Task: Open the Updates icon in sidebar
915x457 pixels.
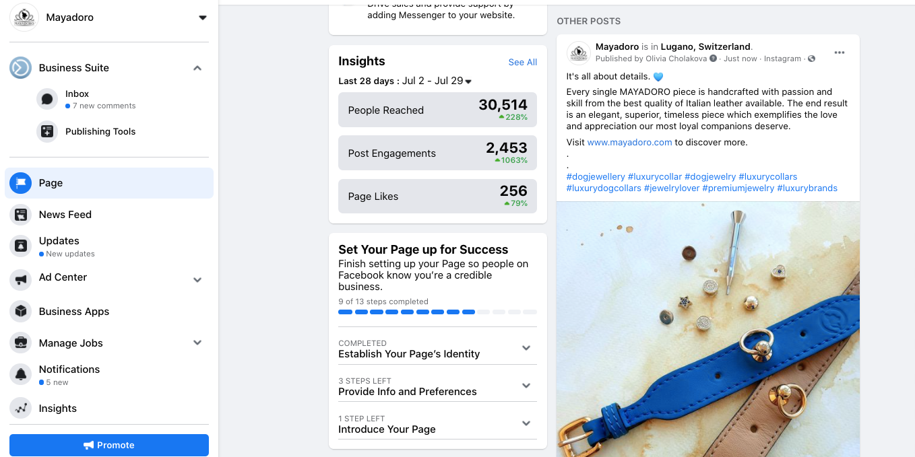Action: click(x=21, y=246)
